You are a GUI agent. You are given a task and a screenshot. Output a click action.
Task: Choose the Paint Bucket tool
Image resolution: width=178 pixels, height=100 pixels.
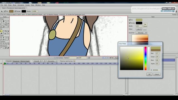click(x=6, y=31)
